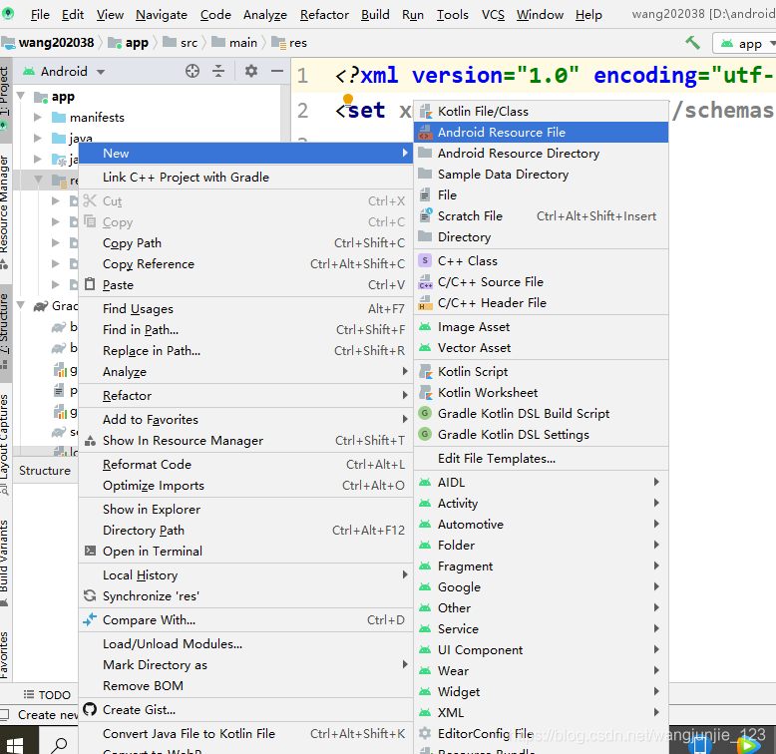Collapse the Gradle Scripts node
The height and width of the screenshot is (754, 776).
click(21, 306)
